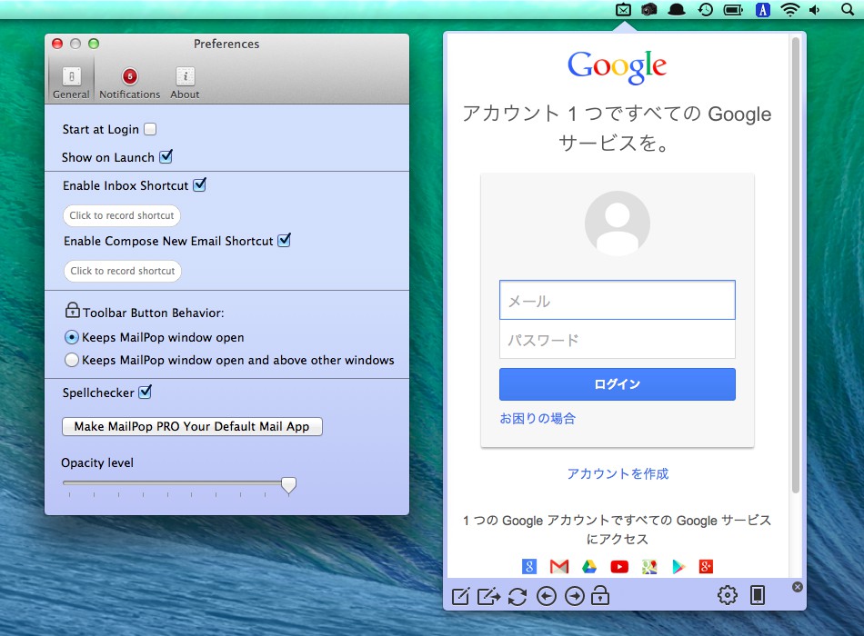Click the volume speaker icon

pyautogui.click(x=814, y=10)
